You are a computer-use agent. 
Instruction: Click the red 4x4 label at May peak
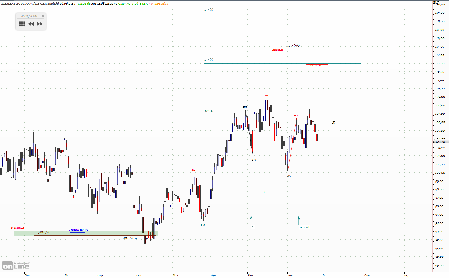tap(266, 96)
